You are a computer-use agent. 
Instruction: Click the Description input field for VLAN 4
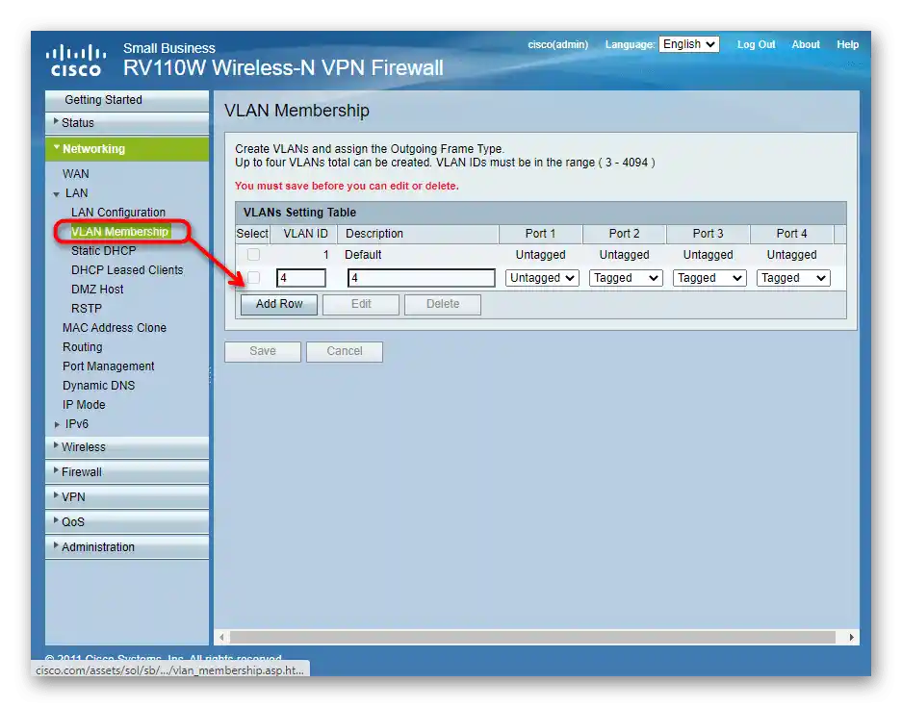421,278
